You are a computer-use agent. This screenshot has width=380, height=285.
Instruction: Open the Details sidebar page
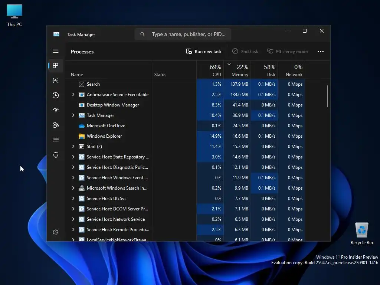56,140
